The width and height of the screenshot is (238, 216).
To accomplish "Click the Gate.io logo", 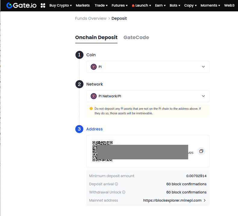I will click(x=21, y=5).
